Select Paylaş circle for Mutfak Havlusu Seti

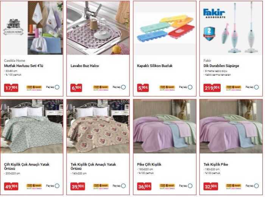[x=57, y=87]
